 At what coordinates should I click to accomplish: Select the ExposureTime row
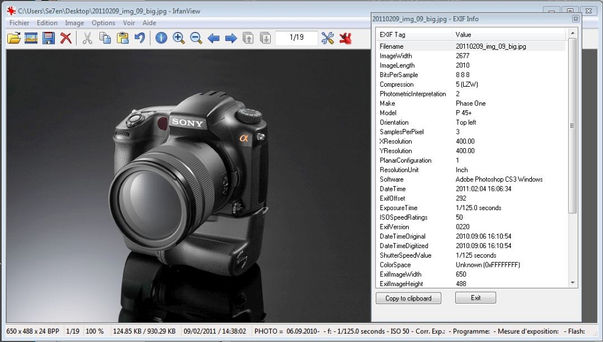[x=471, y=208]
